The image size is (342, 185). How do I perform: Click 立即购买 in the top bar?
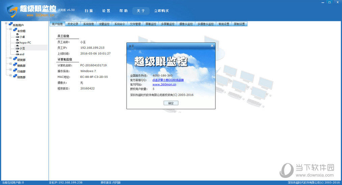click(161, 11)
